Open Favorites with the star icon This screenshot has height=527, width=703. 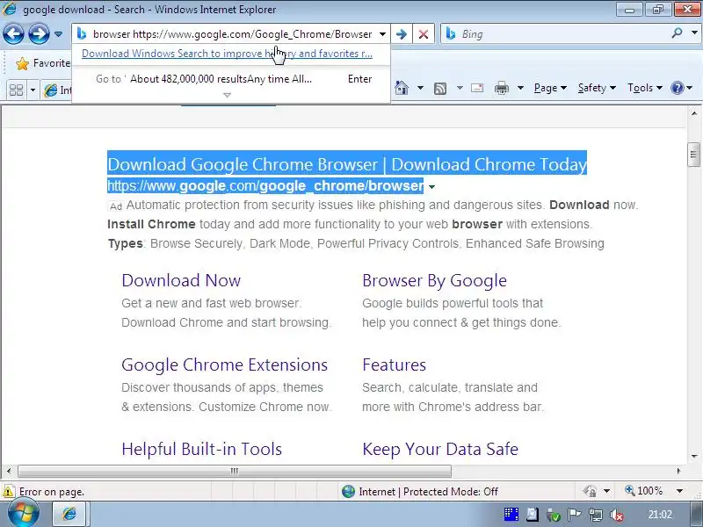[22, 63]
